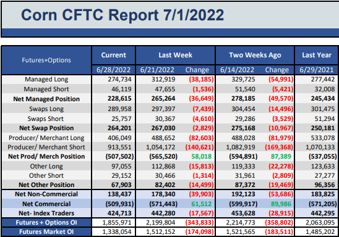Click the Net- Index Traders row label
This screenshot has width=339, height=237.
(x=46, y=214)
